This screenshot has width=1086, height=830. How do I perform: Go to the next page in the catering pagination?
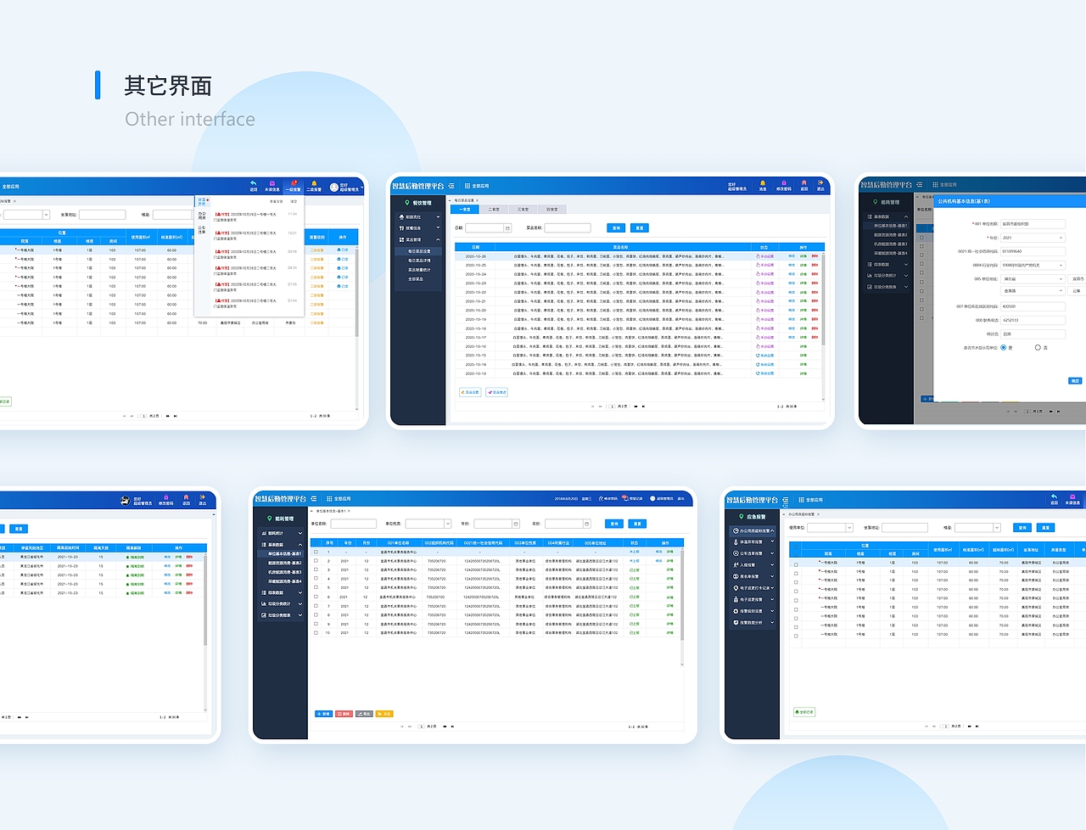[x=635, y=407]
